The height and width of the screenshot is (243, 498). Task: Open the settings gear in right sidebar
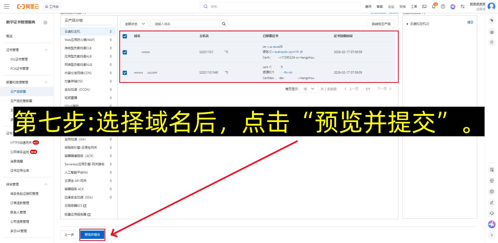click(492, 191)
